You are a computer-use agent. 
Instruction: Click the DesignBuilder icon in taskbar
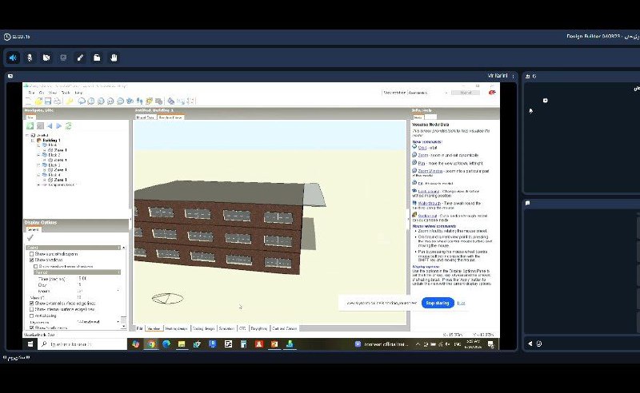click(x=290, y=344)
